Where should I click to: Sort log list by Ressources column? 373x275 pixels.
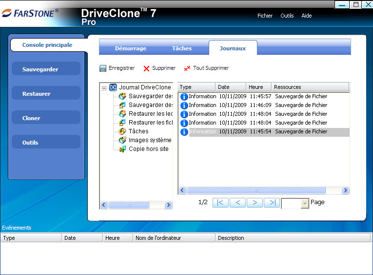311,87
